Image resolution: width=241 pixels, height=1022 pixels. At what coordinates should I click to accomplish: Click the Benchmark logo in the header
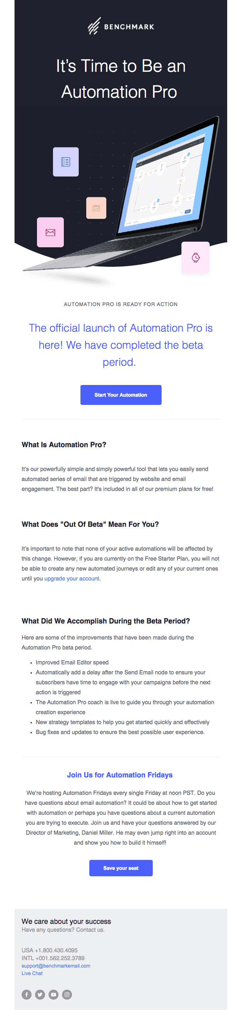point(121,26)
